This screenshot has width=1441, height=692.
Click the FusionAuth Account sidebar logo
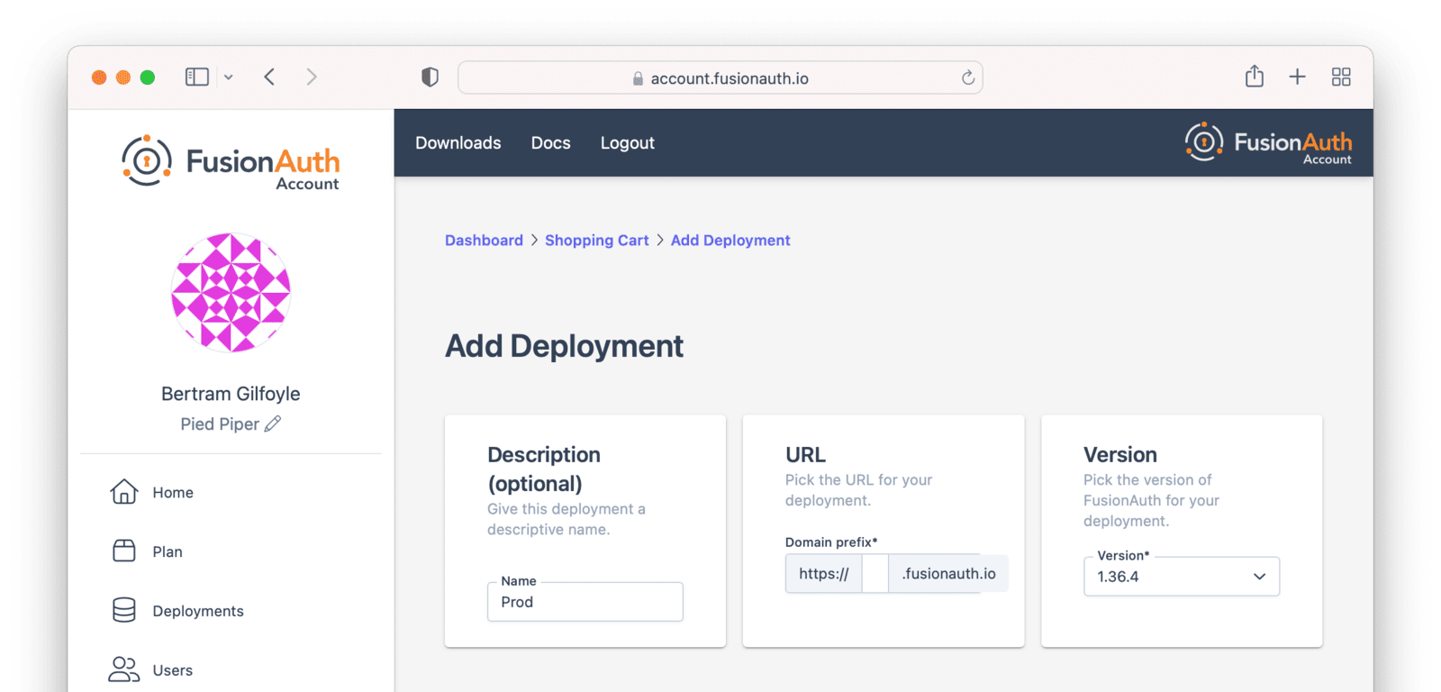tap(231, 162)
